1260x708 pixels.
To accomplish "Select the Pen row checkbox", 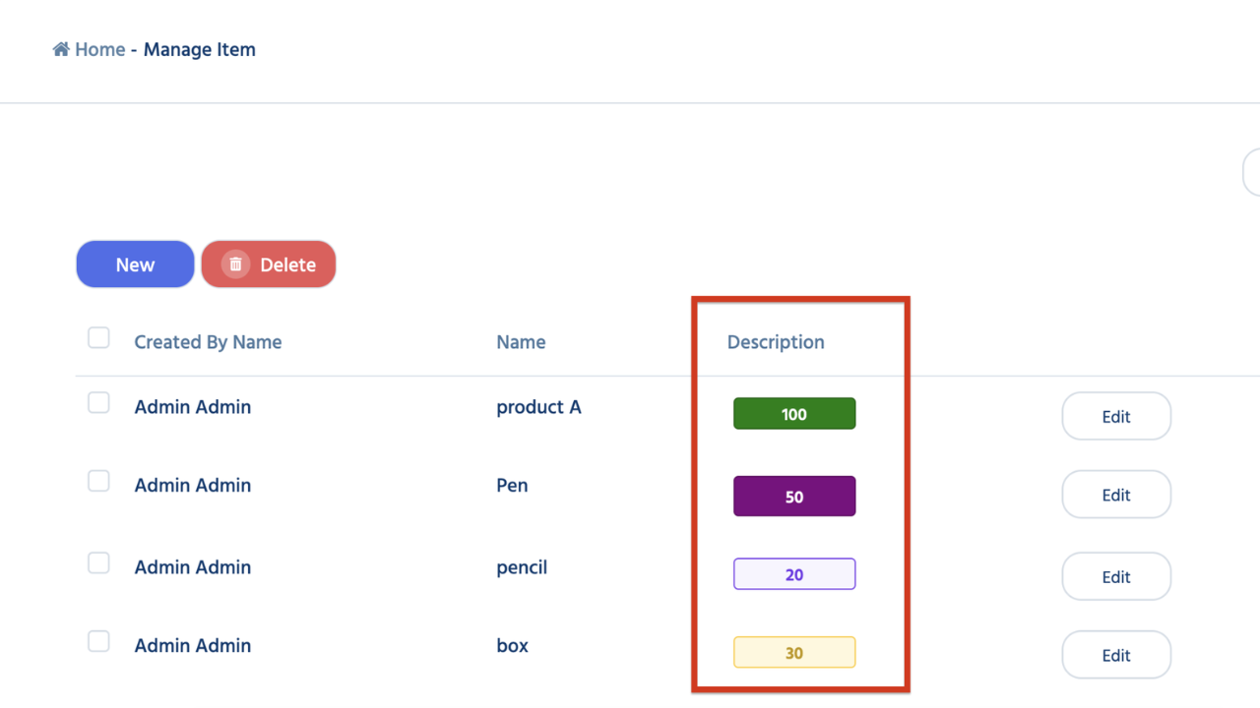I will tap(98, 481).
